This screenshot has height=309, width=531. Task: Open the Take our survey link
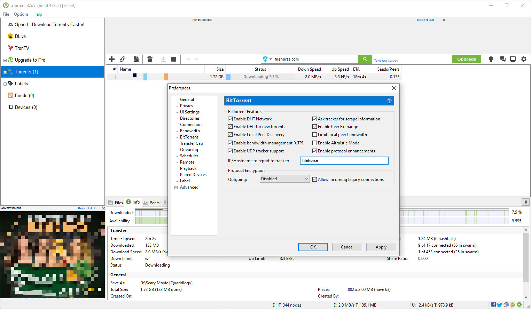click(386, 61)
